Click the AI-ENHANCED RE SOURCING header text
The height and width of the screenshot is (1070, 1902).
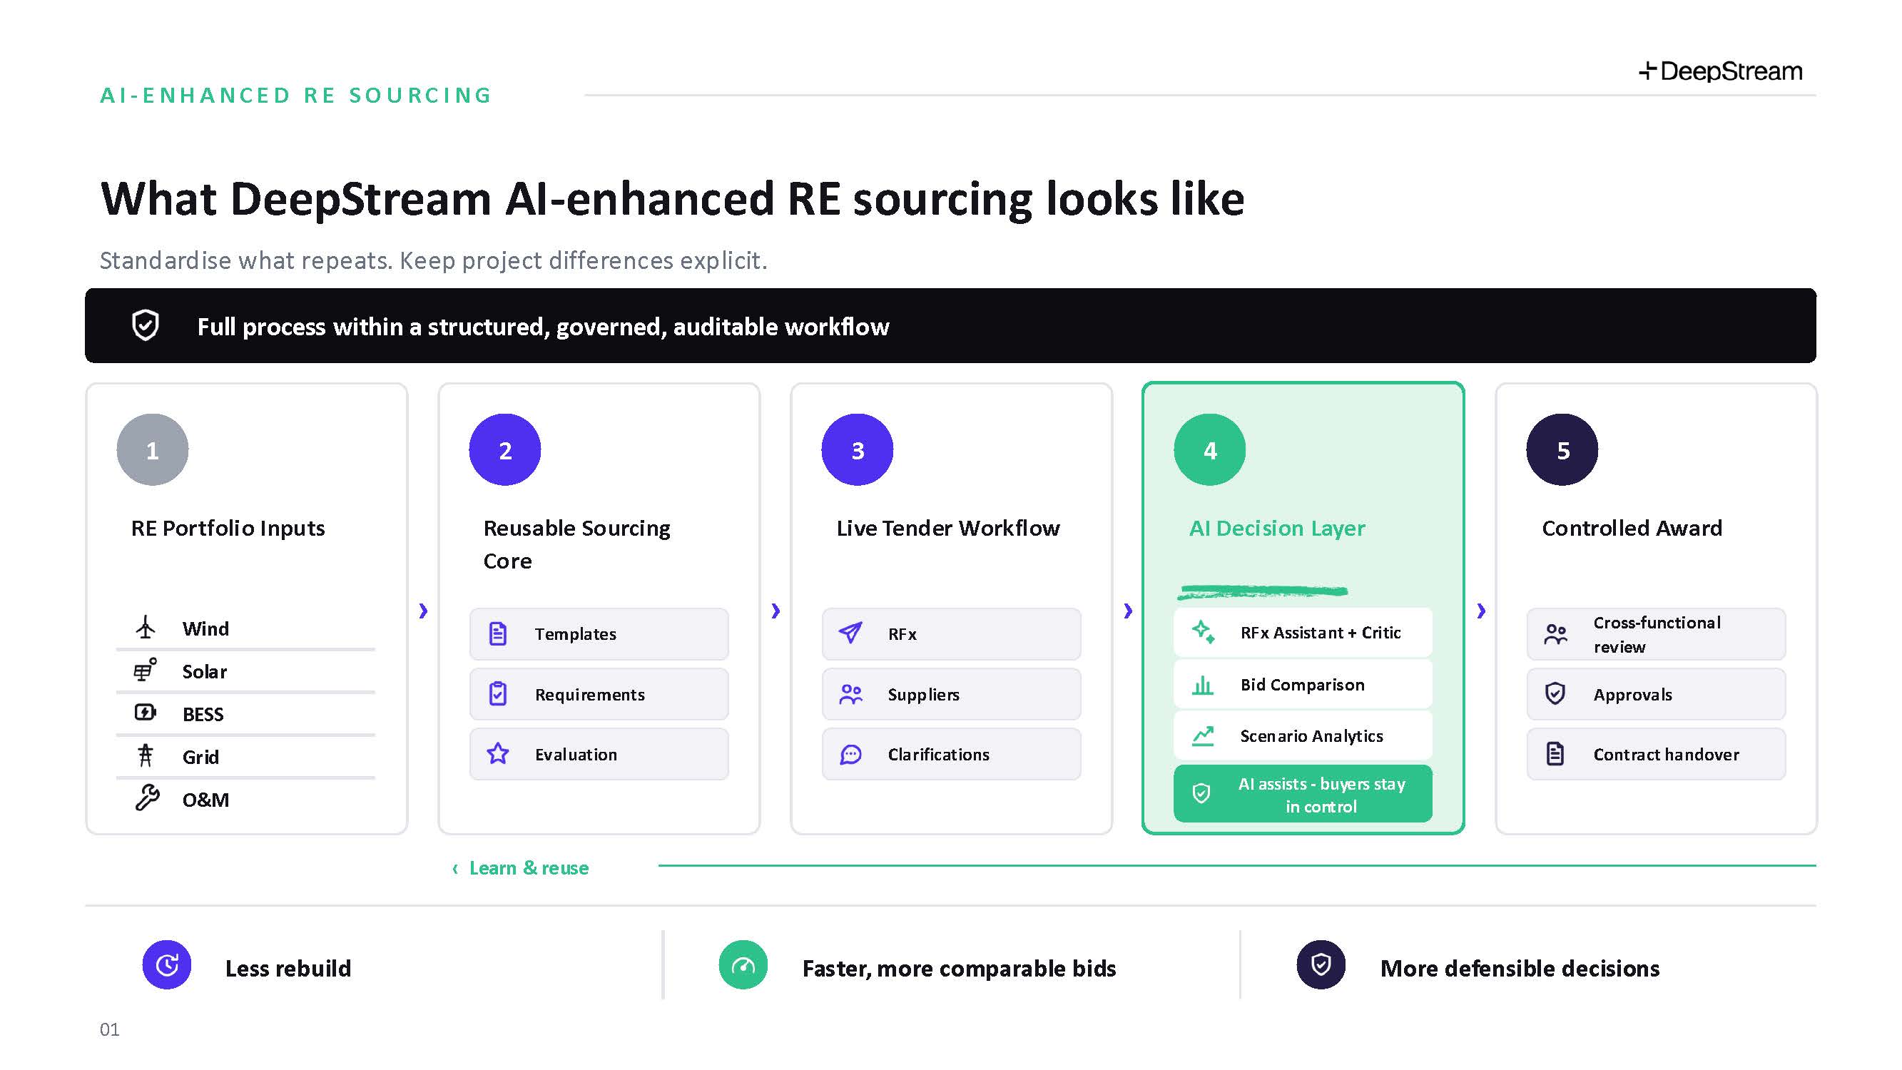(296, 96)
